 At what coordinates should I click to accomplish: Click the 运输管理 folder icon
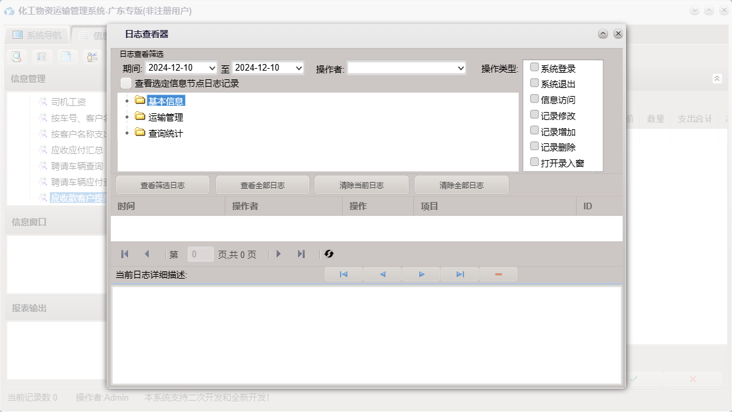(139, 116)
